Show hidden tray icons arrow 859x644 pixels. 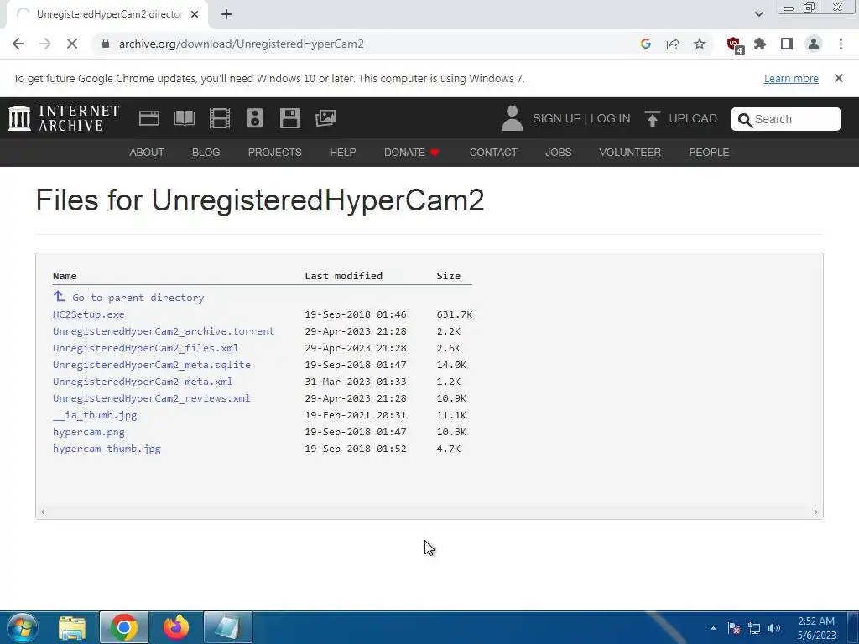pos(713,628)
